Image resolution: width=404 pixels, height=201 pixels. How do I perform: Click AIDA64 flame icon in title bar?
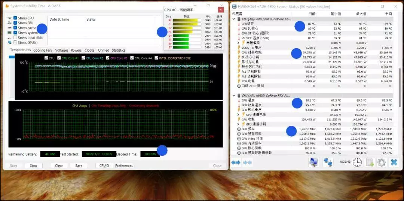7,6
